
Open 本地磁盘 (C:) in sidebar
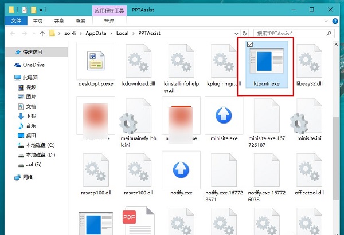pos(40,145)
